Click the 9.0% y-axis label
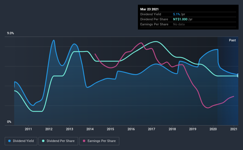 click(x=11, y=33)
